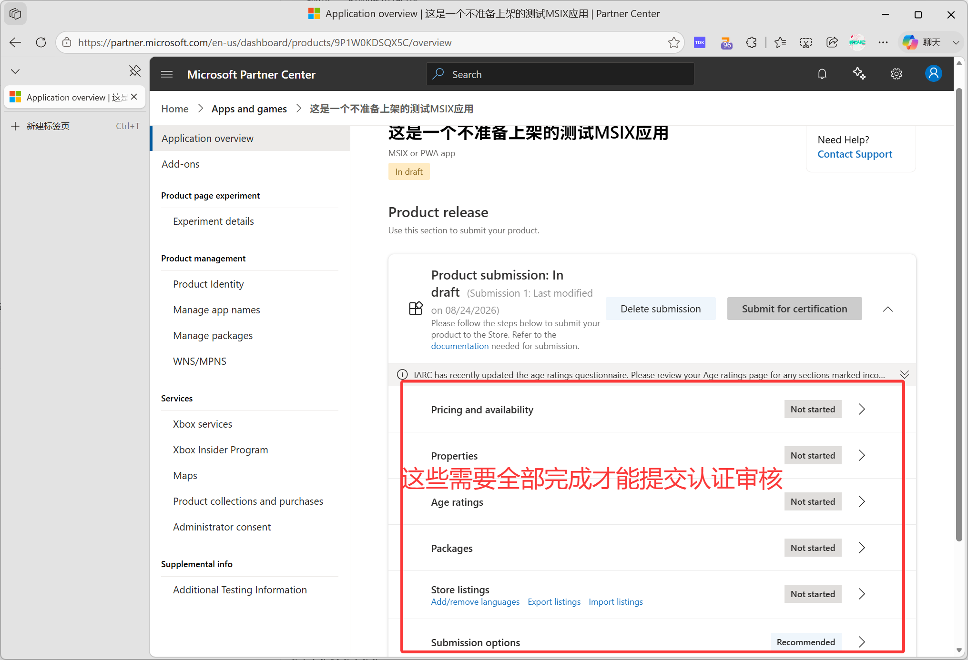Open Age ratings row chevron
The width and height of the screenshot is (968, 660).
coord(862,501)
